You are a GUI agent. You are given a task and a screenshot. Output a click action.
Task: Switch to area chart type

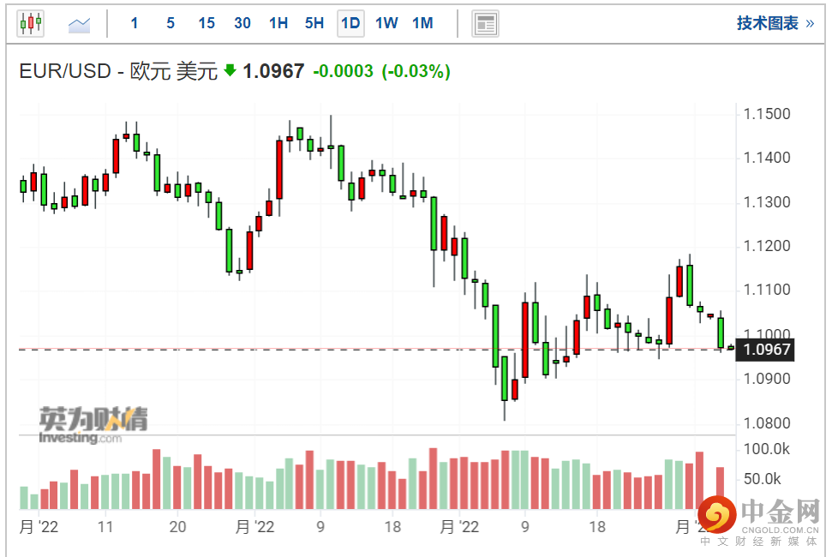[x=80, y=24]
